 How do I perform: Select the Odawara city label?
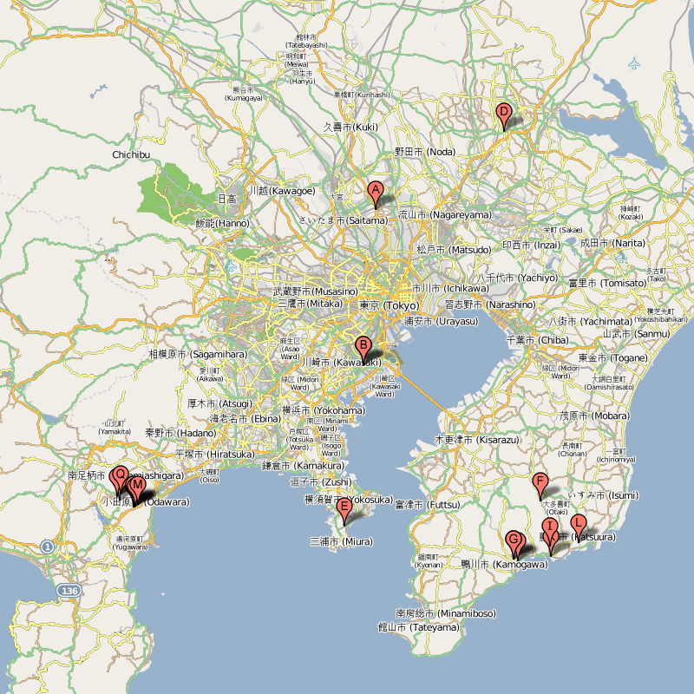(x=167, y=501)
